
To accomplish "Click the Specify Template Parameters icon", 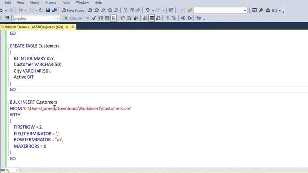I will tap(199, 18).
